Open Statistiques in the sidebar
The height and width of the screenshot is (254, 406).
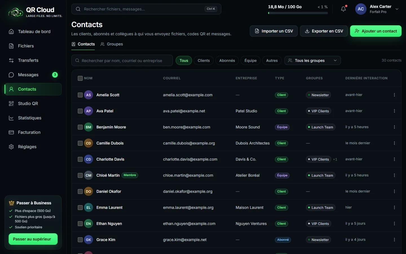[x=33, y=118]
